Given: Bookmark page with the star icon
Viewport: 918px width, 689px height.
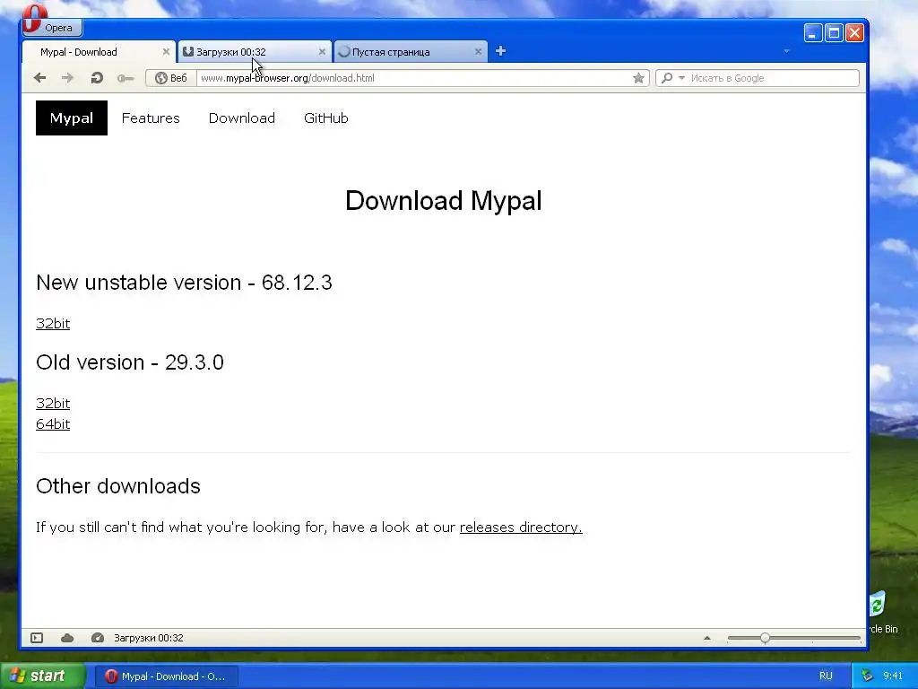Looking at the screenshot, I should click(638, 78).
